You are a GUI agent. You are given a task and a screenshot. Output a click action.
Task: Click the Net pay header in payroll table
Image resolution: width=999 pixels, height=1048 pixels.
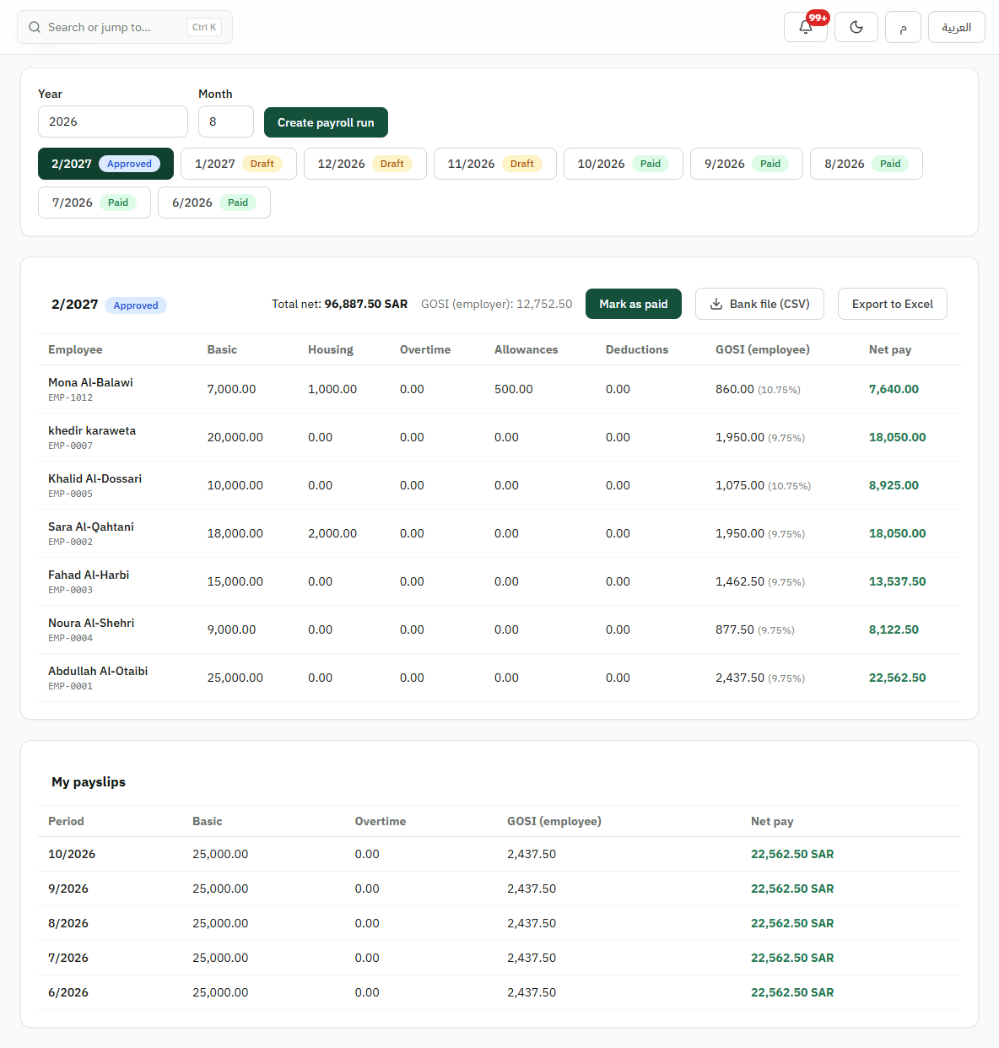point(890,349)
